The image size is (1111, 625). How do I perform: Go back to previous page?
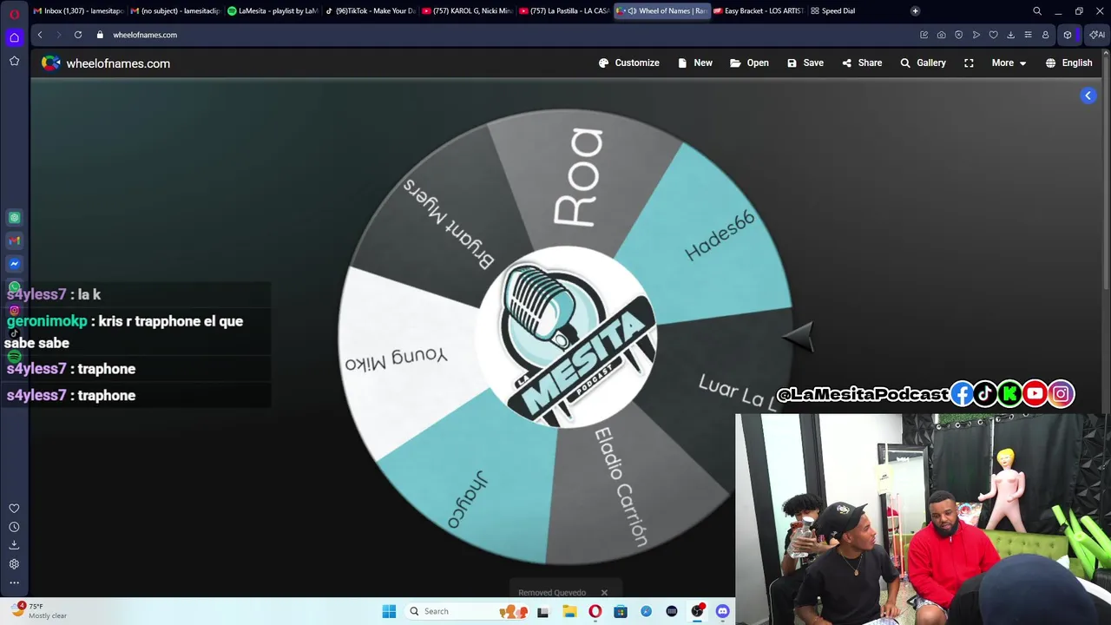[40, 35]
